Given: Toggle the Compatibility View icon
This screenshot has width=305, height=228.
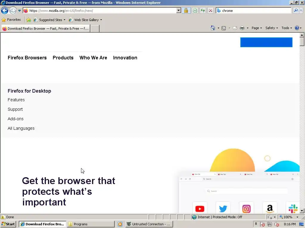Looking at the screenshot, I should 195,10.
